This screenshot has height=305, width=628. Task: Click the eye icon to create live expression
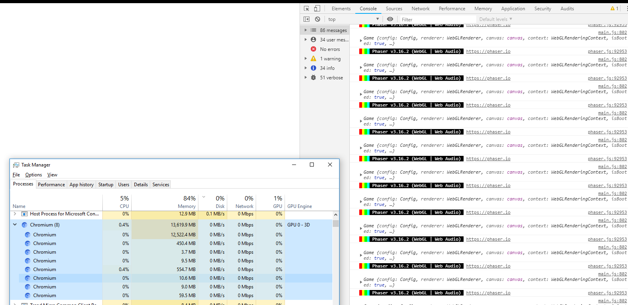coord(390,19)
